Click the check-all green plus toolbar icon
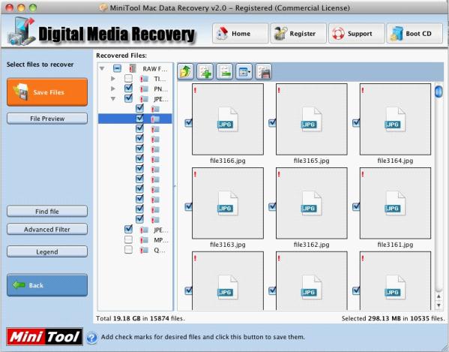The width and height of the screenshot is (449, 352). click(x=205, y=71)
